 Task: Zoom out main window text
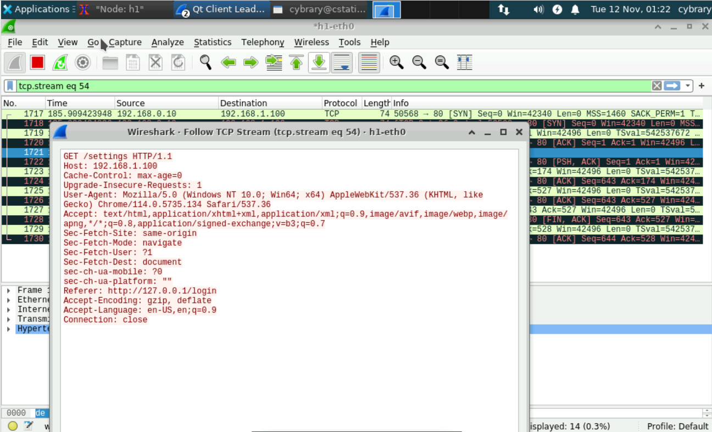click(419, 63)
